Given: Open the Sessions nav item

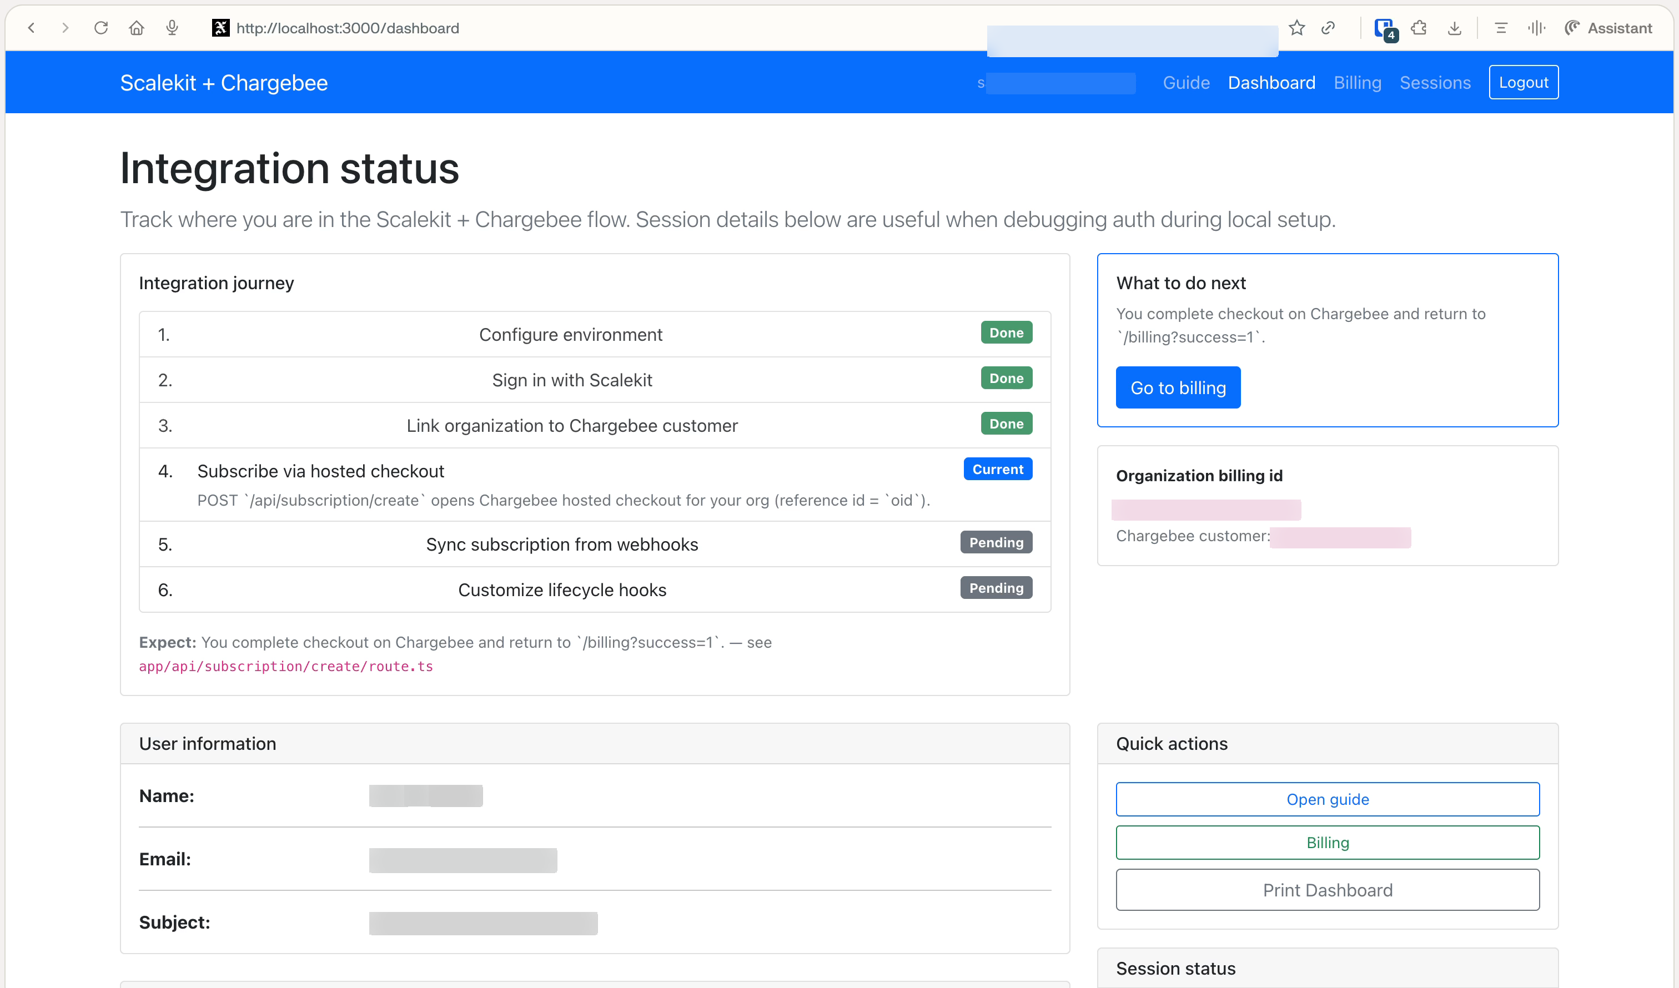Looking at the screenshot, I should [x=1435, y=83].
